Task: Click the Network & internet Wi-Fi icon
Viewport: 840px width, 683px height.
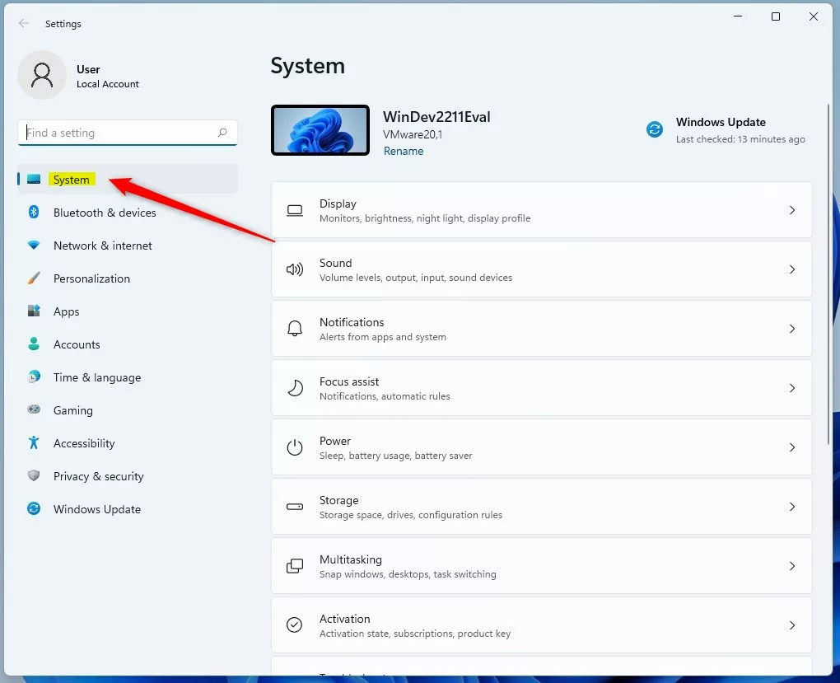Action: click(x=34, y=246)
